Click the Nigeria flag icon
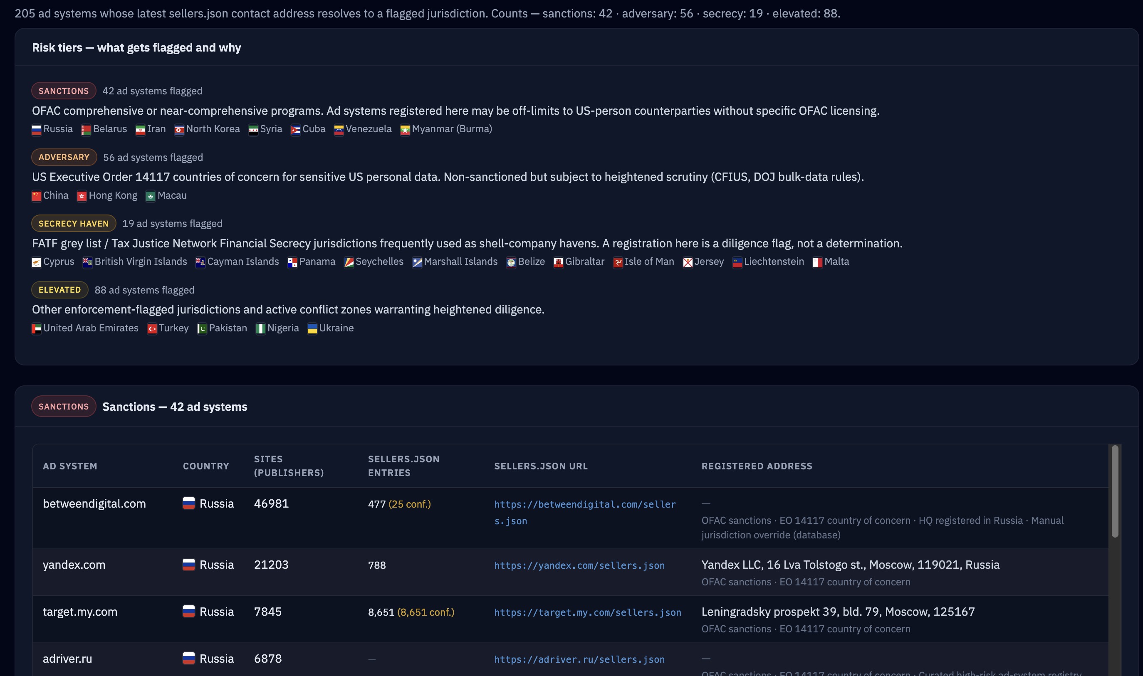Image resolution: width=1143 pixels, height=676 pixels. click(261, 328)
